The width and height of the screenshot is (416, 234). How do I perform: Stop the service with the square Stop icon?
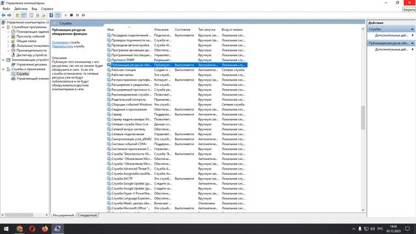tap(71, 15)
